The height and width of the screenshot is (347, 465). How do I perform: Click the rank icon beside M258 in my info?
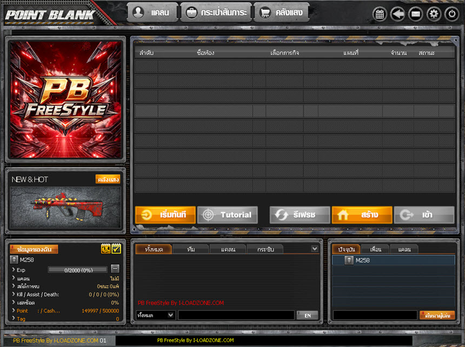click(14, 260)
